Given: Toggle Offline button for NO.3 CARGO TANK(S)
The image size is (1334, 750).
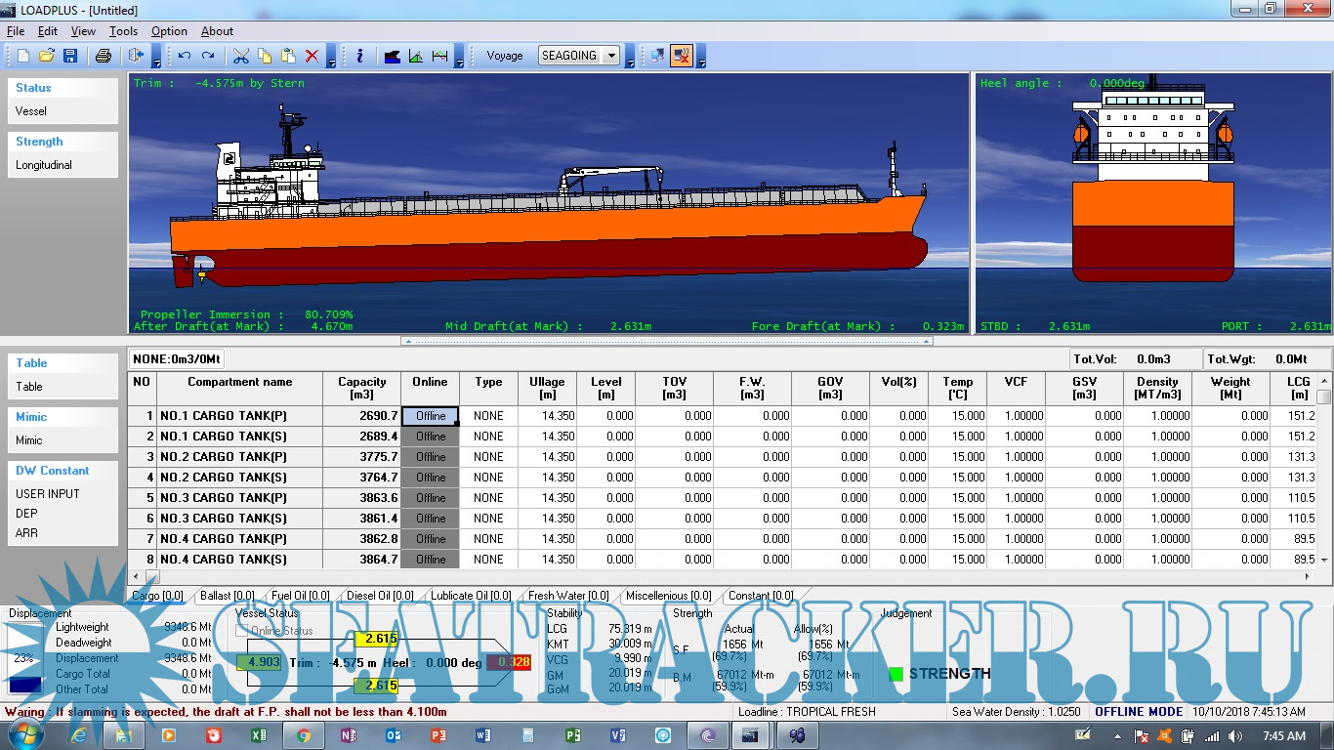Looking at the screenshot, I should click(431, 519).
